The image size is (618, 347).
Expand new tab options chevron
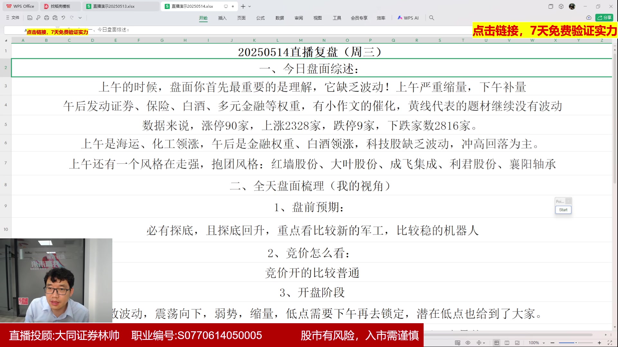coord(249,6)
